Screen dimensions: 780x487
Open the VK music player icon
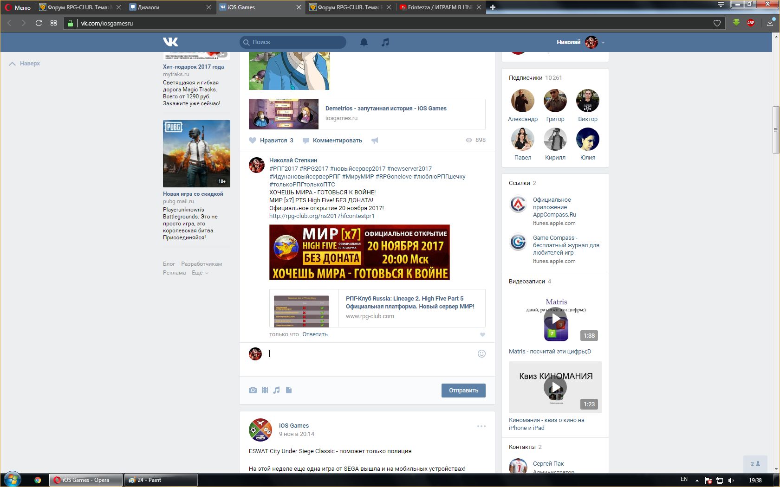click(x=385, y=42)
